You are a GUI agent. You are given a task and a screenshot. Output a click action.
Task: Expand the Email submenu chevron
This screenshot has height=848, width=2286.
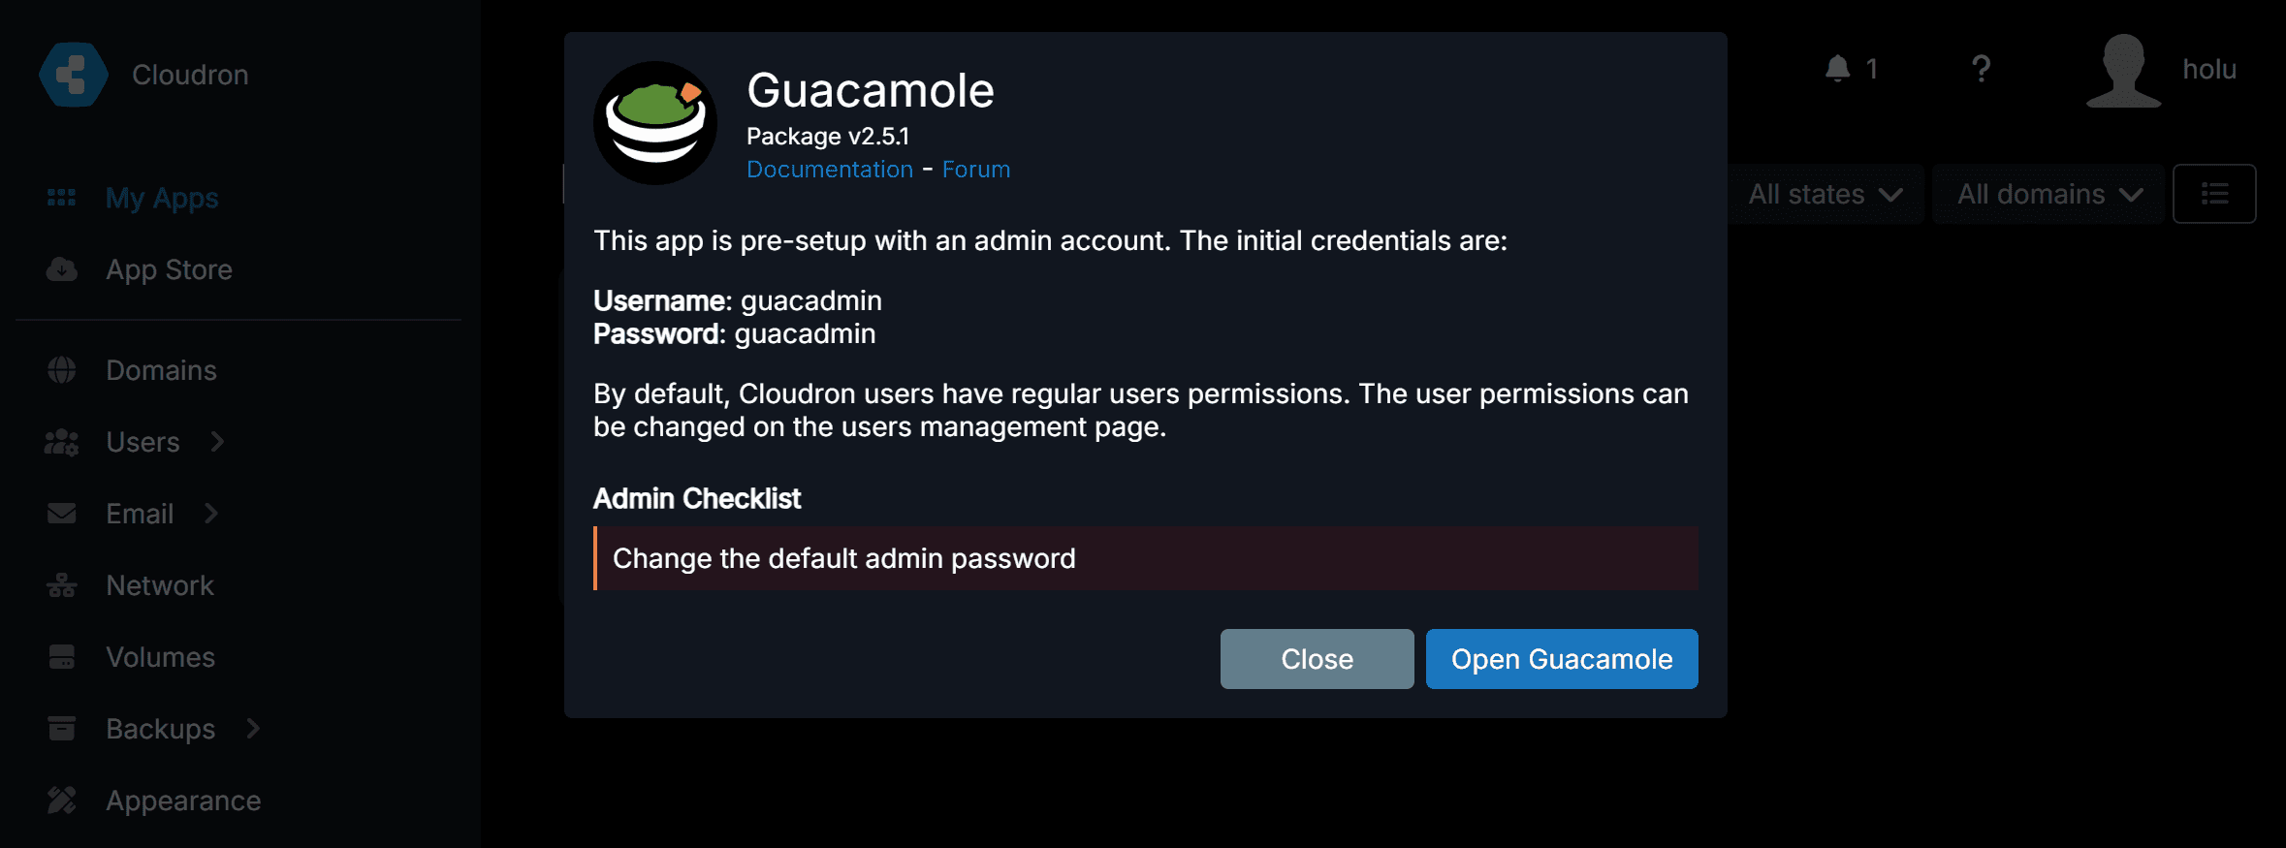pyautogui.click(x=211, y=514)
